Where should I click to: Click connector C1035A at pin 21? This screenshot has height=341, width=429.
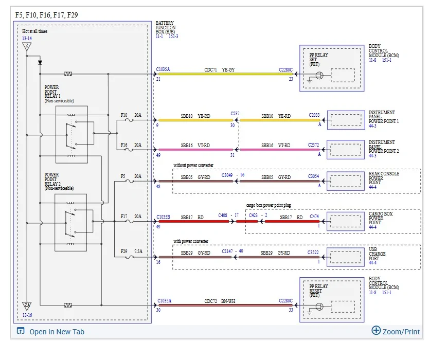[163, 69]
